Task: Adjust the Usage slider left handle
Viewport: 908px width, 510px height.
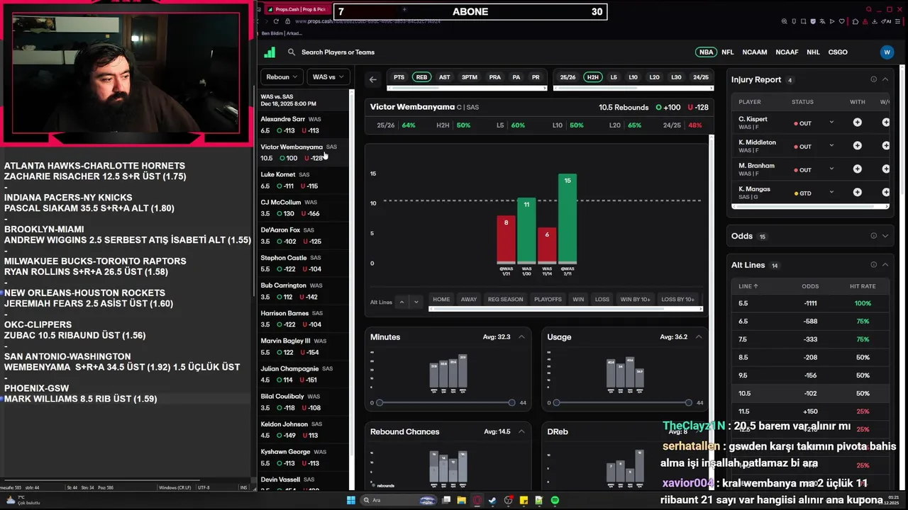Action: pos(556,402)
